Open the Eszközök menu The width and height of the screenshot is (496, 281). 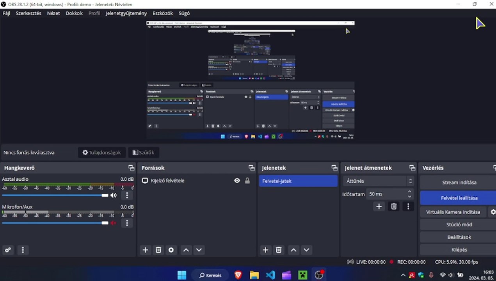click(163, 13)
